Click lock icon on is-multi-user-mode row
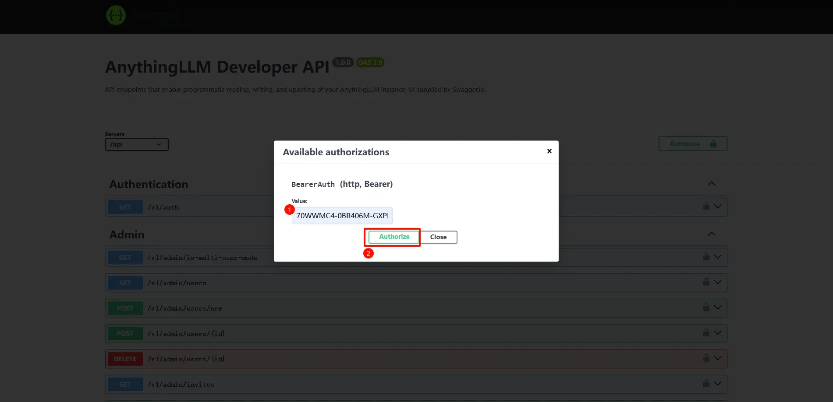Viewport: 833px width, 402px height. point(706,256)
